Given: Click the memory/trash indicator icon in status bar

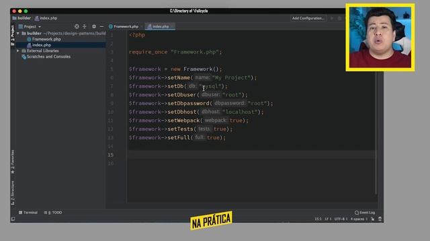Looking at the screenshot, I should [x=380, y=219].
